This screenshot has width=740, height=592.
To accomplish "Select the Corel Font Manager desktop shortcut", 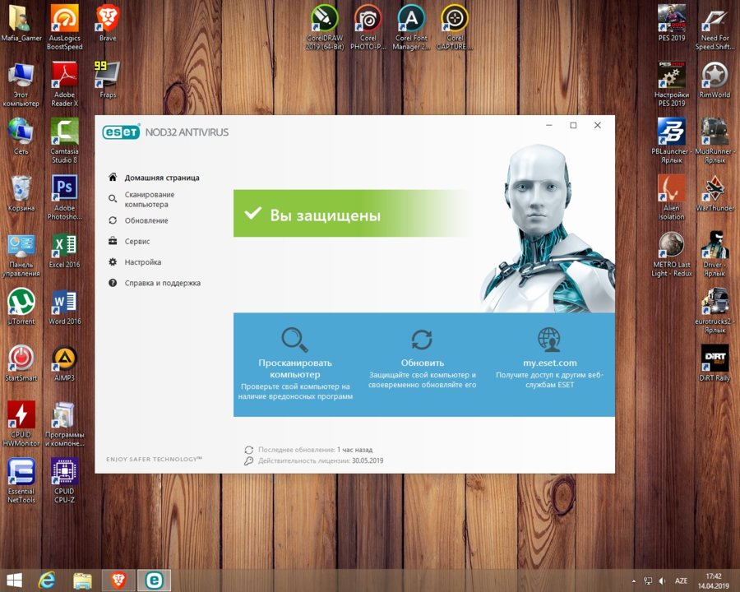I will click(x=411, y=27).
